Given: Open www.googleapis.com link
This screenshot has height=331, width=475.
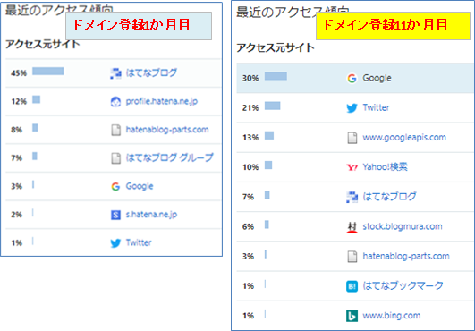Looking at the screenshot, I should tap(404, 138).
